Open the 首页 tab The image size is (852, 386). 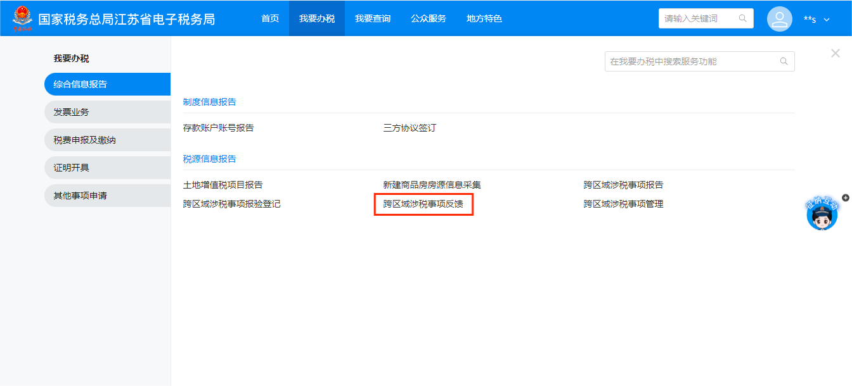click(270, 18)
